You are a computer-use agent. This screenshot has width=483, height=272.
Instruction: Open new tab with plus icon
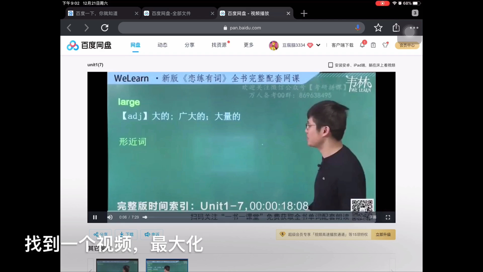pyautogui.click(x=304, y=13)
